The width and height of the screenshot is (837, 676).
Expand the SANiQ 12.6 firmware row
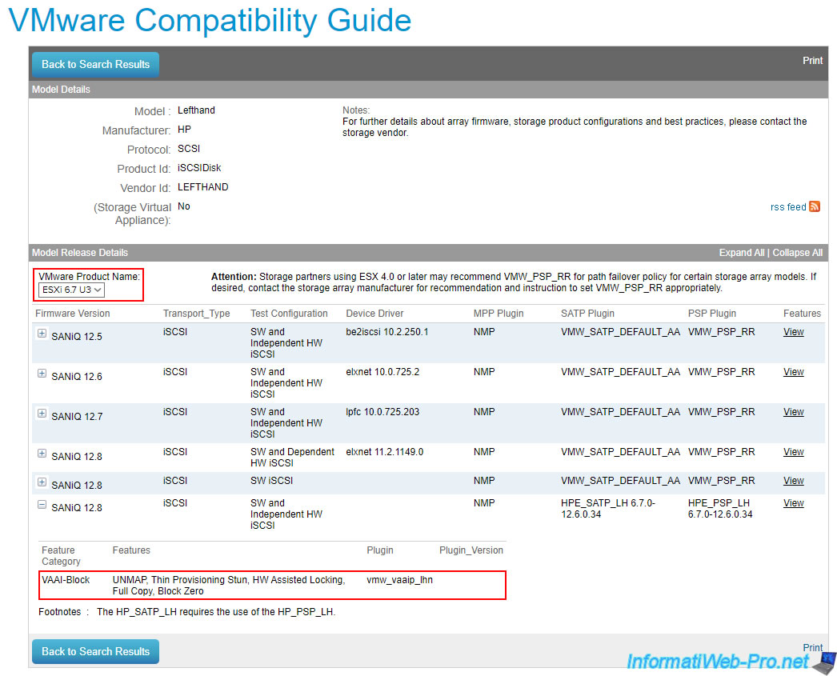[x=42, y=374]
